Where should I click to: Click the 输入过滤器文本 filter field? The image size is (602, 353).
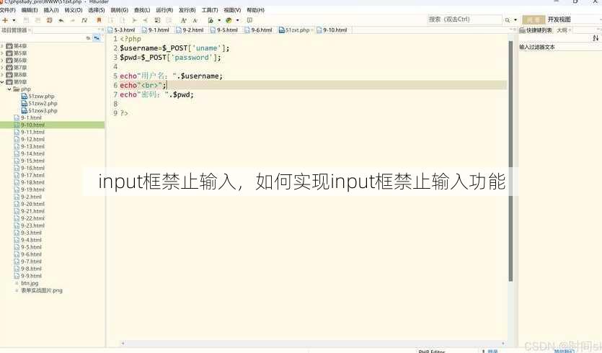559,47
